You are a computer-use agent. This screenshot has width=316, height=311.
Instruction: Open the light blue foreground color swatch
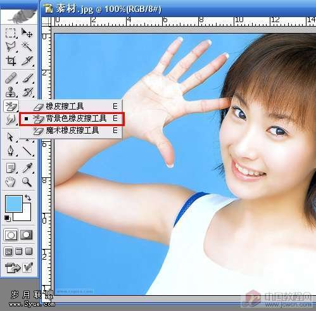coord(14,204)
